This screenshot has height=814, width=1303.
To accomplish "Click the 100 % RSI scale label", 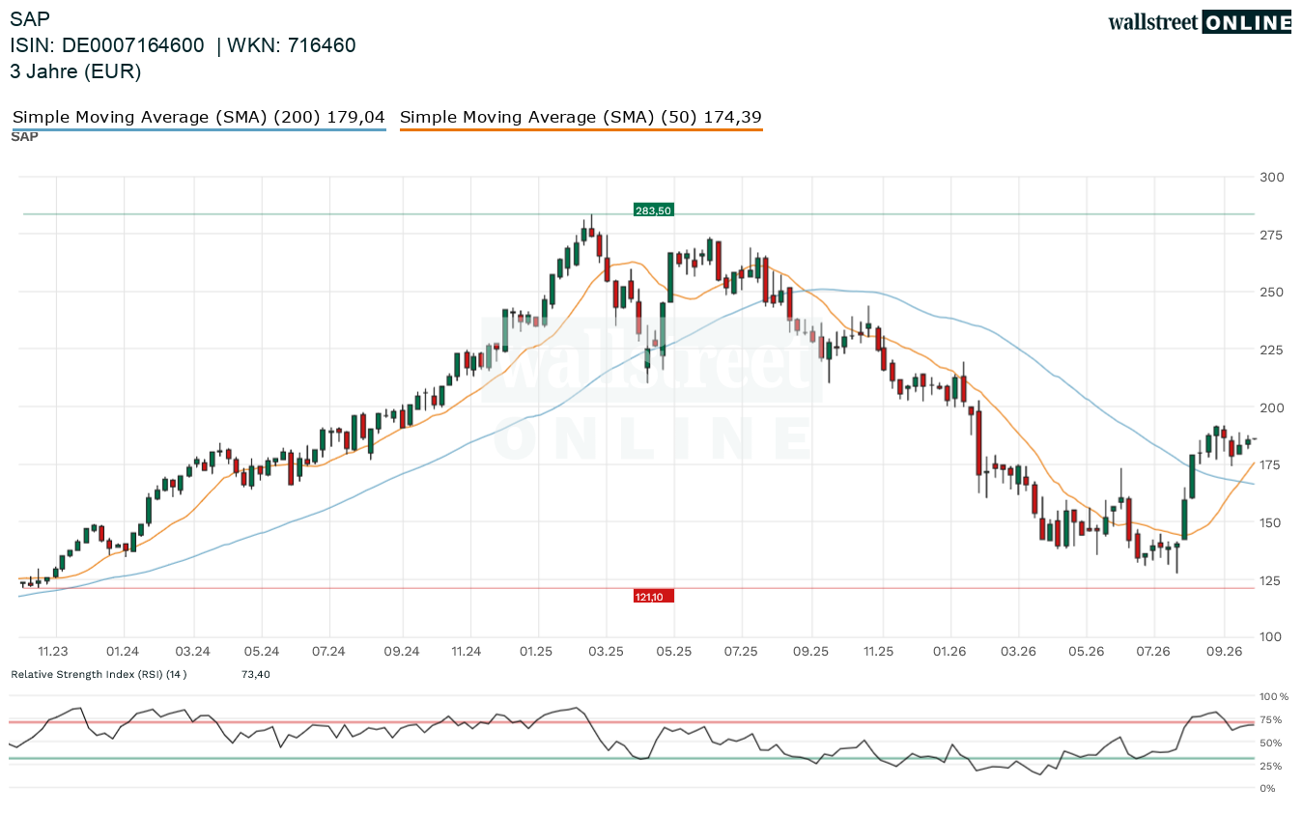I will (1275, 696).
